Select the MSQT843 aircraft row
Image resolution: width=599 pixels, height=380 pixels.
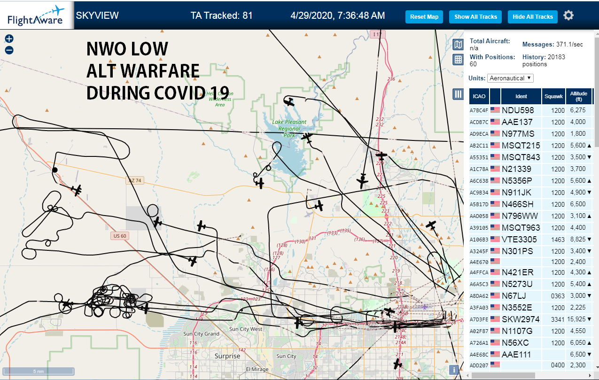(531, 157)
